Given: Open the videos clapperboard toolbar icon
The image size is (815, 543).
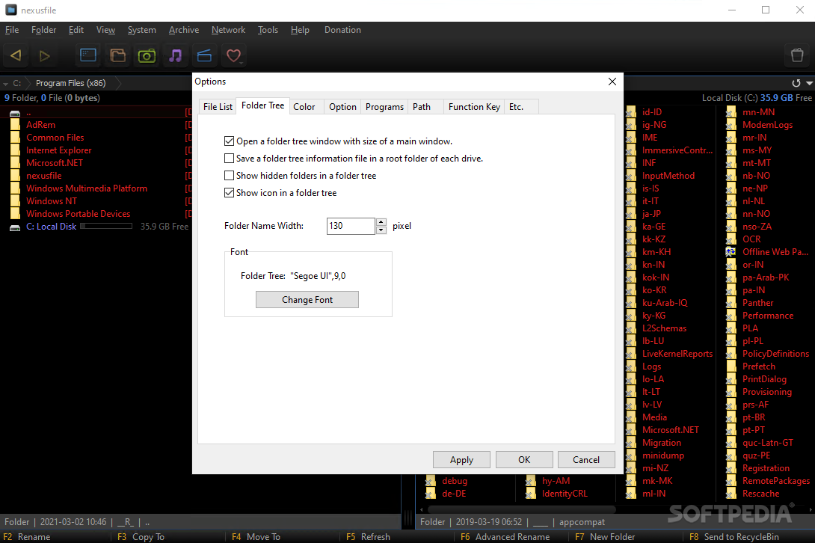Looking at the screenshot, I should [204, 55].
